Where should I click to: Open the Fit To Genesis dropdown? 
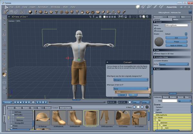tap(174, 64)
